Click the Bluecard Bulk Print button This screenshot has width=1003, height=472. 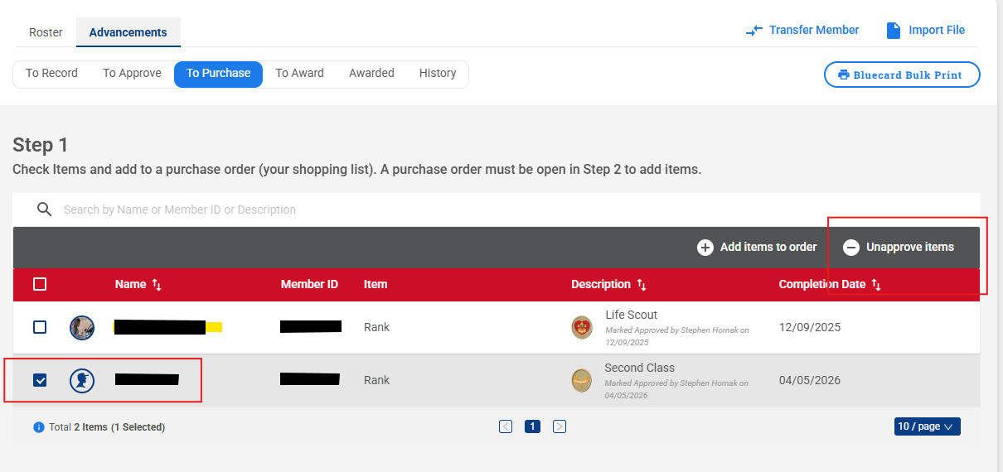tap(902, 75)
